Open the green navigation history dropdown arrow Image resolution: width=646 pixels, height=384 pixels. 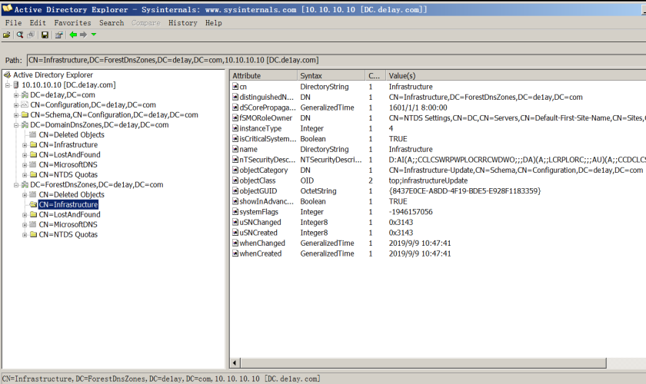pyautogui.click(x=94, y=35)
